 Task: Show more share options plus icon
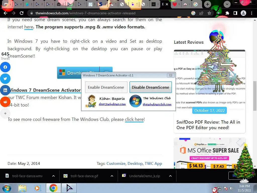pos(5,113)
